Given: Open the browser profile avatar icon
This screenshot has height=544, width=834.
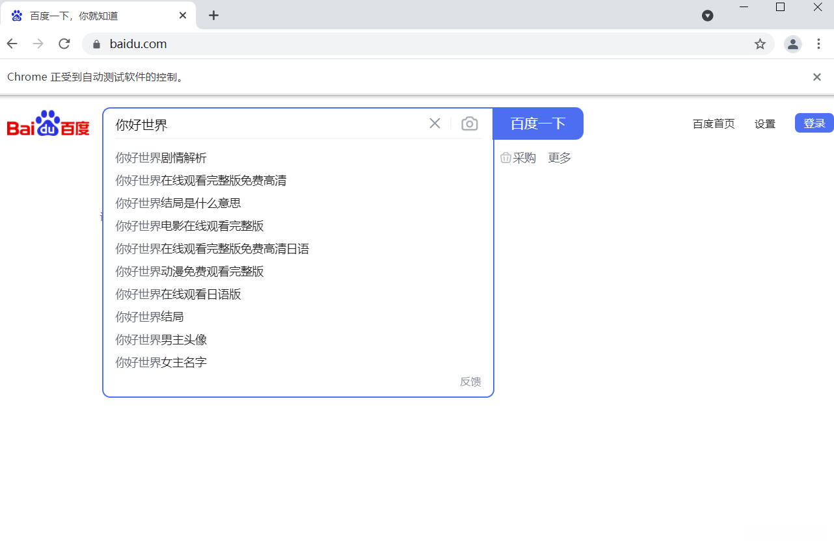Looking at the screenshot, I should [792, 44].
